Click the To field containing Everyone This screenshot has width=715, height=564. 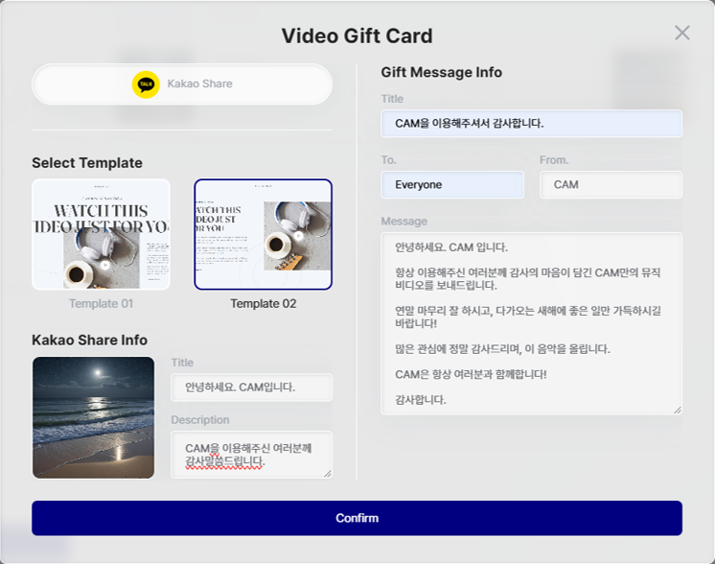point(452,185)
